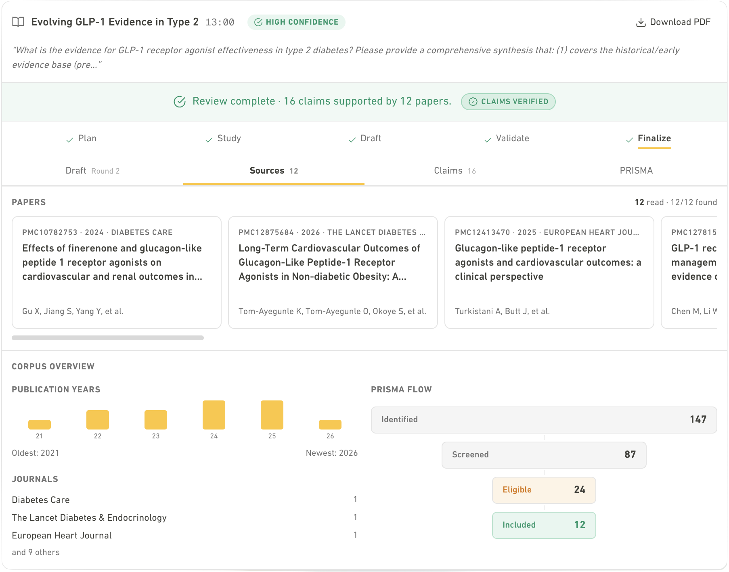Open the Plan stage
The height and width of the screenshot is (572, 729).
82,138
